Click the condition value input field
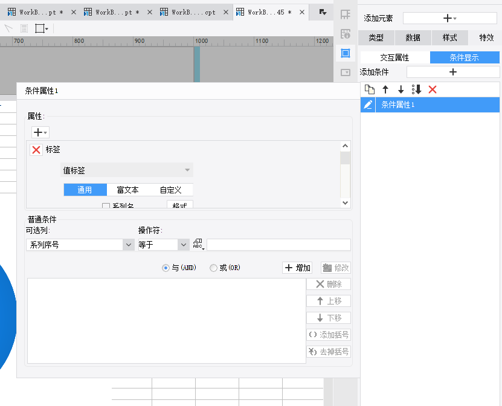The height and width of the screenshot is (406, 502). click(278, 245)
